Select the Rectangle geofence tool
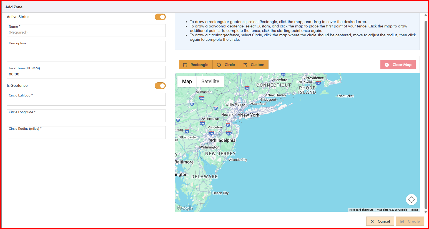This screenshot has width=429, height=229. tap(196, 65)
